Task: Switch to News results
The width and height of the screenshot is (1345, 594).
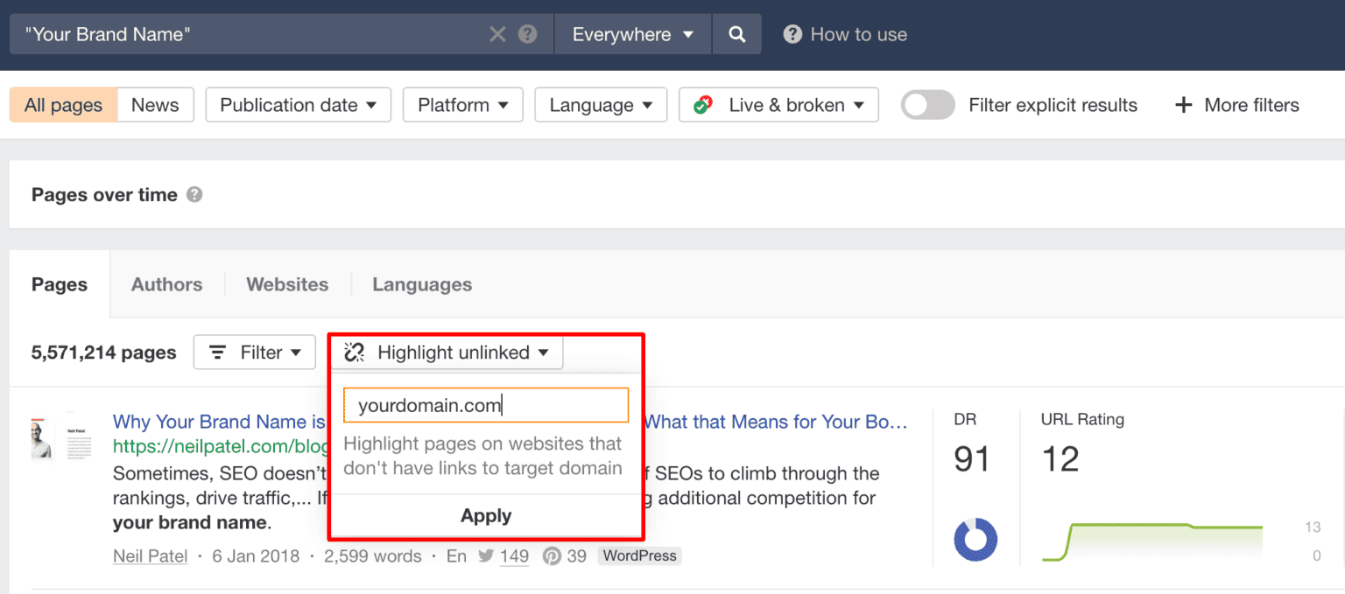Action: tap(155, 106)
